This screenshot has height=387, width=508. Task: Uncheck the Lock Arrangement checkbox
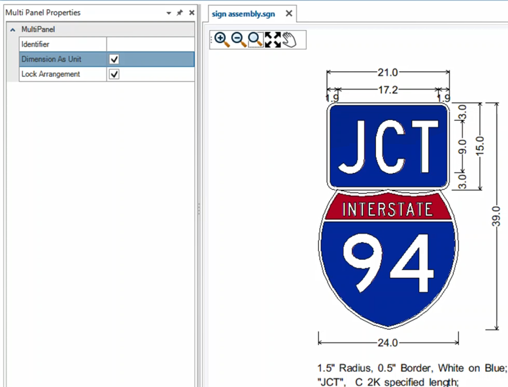tap(114, 74)
